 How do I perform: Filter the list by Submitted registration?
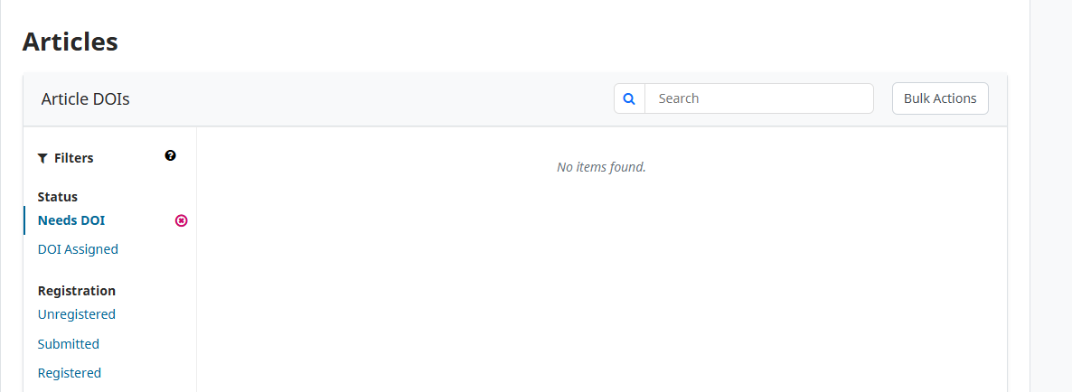tap(69, 343)
